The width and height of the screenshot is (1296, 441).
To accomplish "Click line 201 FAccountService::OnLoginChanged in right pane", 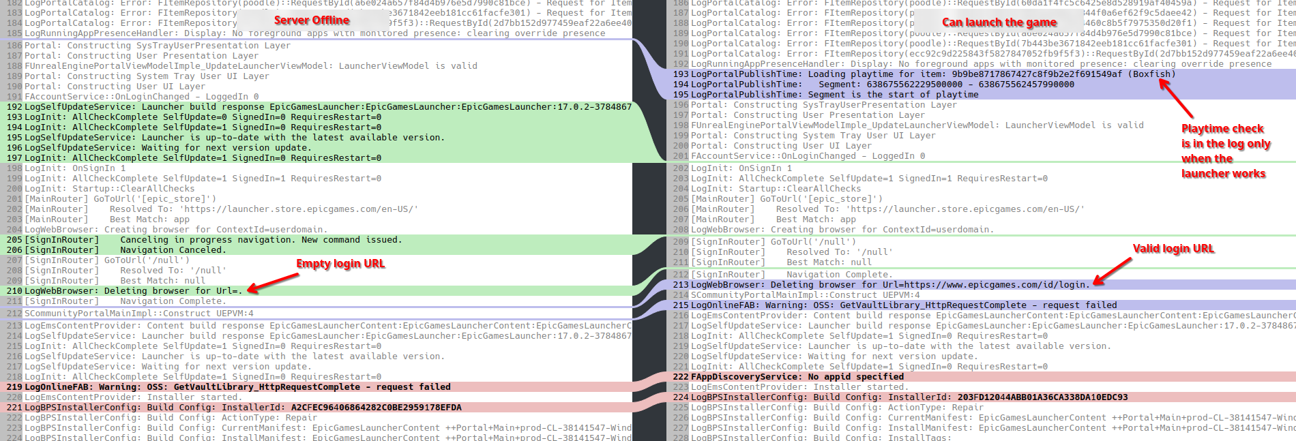I will point(808,156).
